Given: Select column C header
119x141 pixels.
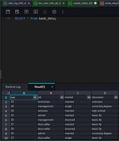Looking at the screenshot, I should point(78,93).
